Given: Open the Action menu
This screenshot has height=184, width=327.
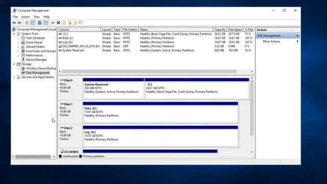Looking at the screenshot, I should point(26,17).
